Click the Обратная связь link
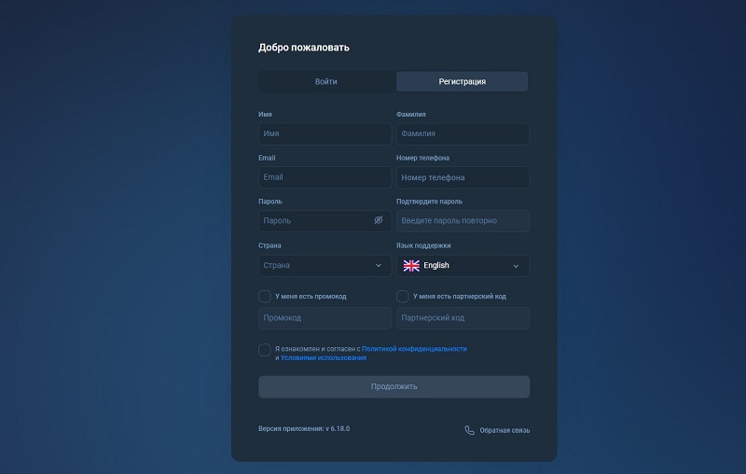746x474 pixels. pyautogui.click(x=504, y=430)
